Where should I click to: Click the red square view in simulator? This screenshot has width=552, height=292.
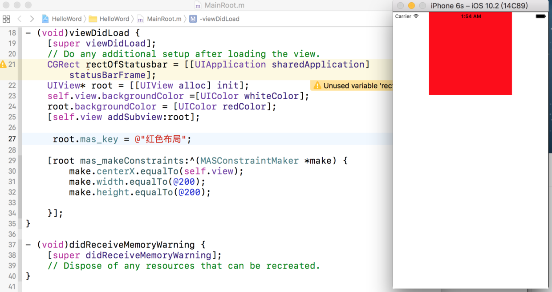471,53
